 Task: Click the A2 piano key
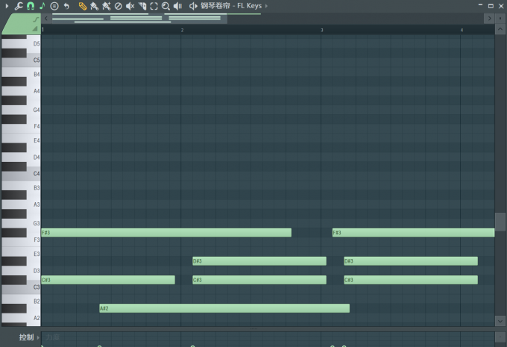[x=34, y=318]
